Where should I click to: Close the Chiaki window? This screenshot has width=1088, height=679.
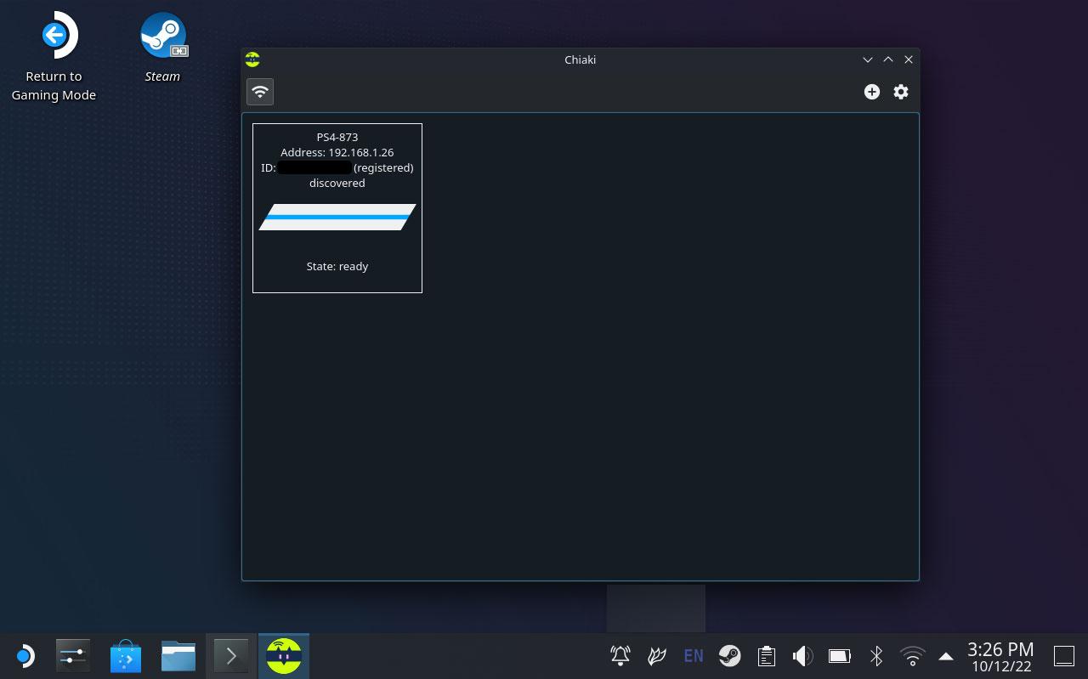909,59
